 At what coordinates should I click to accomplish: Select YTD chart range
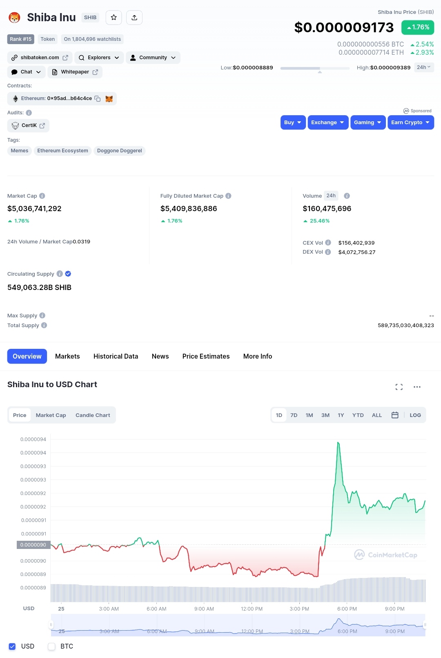pyautogui.click(x=358, y=415)
